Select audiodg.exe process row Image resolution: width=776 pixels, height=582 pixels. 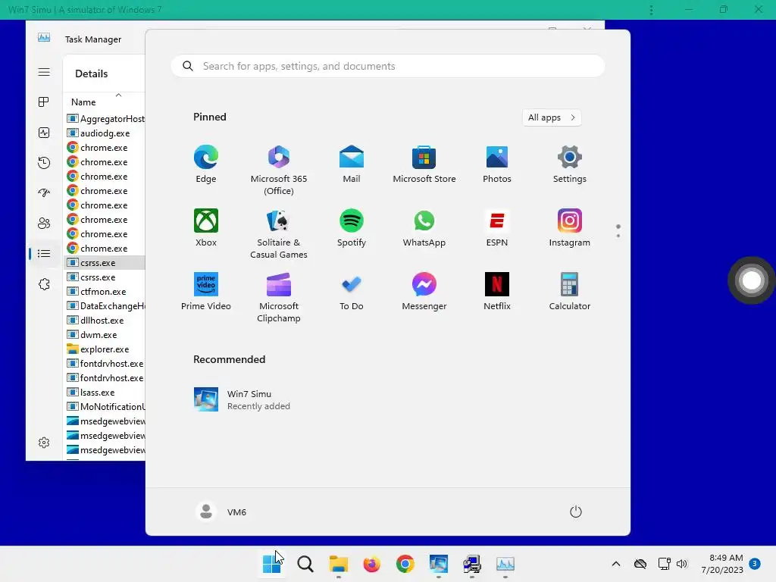click(105, 133)
